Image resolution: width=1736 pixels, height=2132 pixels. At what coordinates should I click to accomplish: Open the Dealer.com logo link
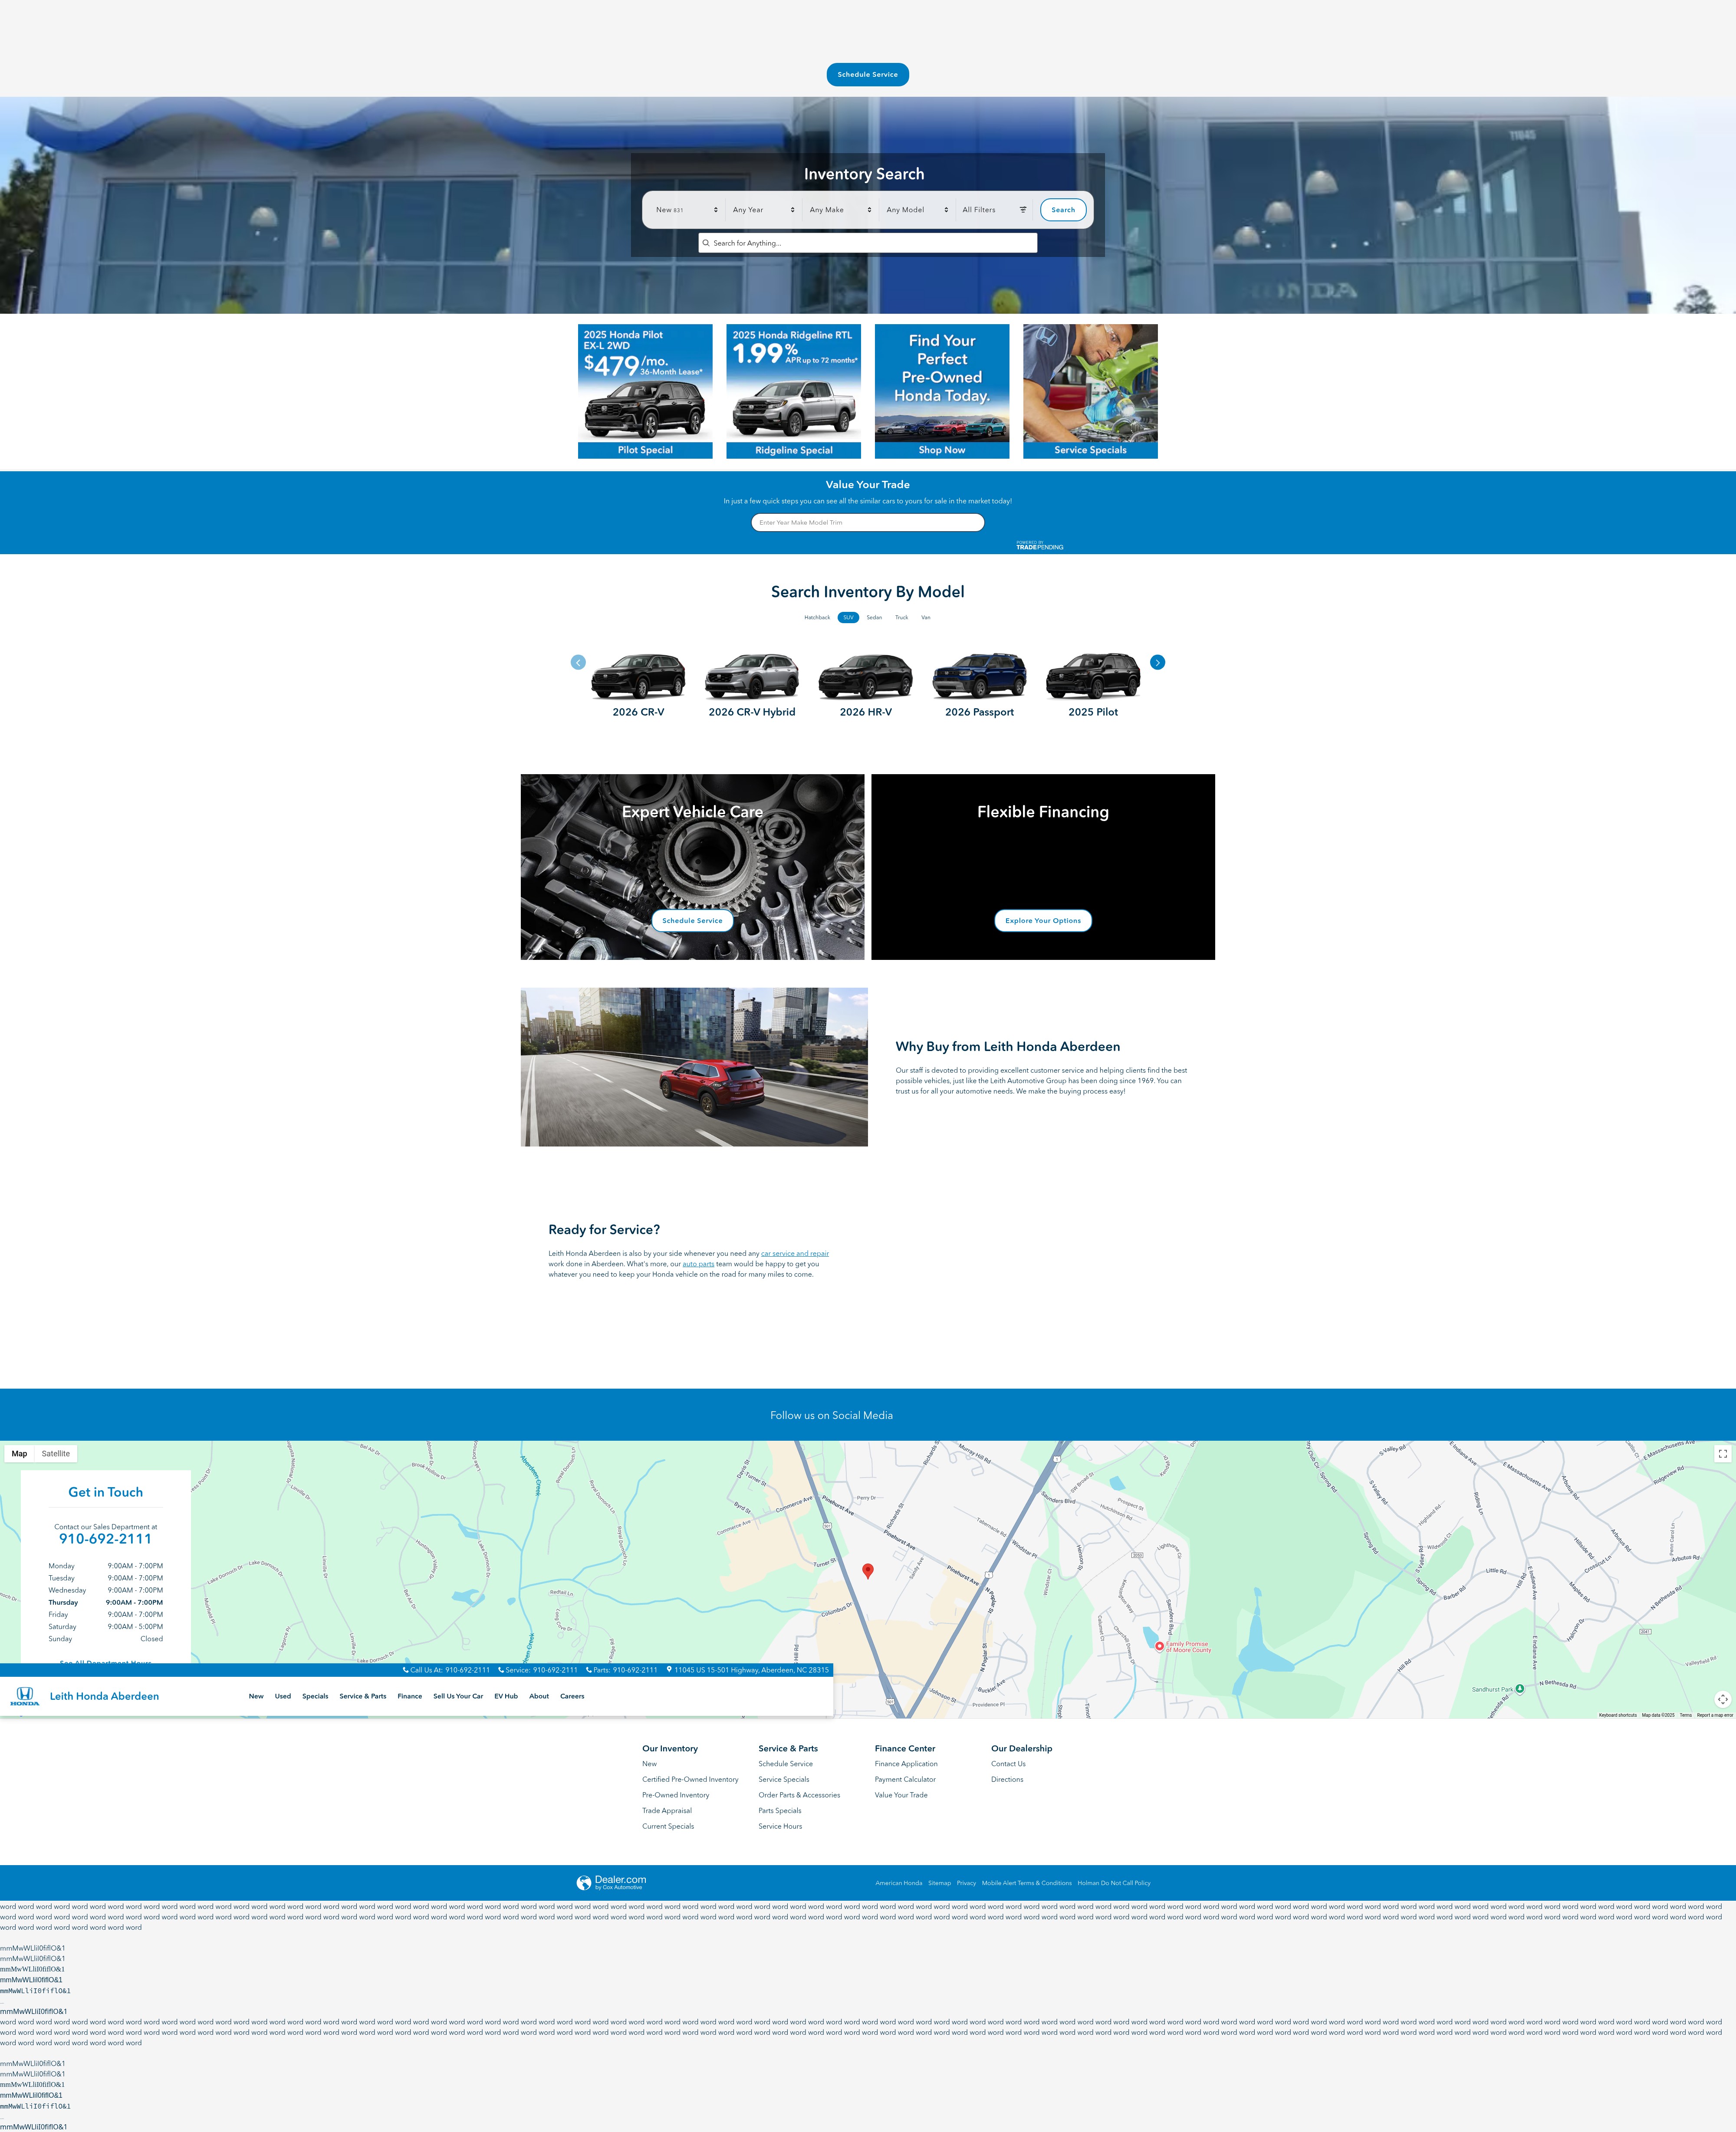tap(611, 1882)
